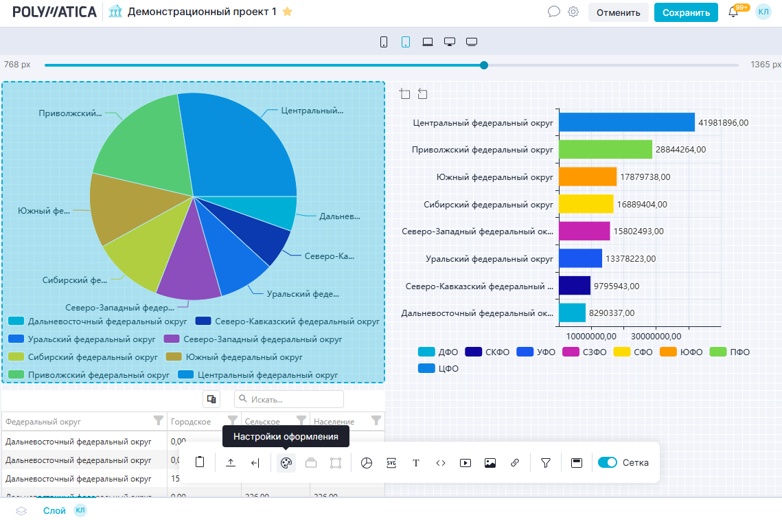Add a text block with the T icon
This screenshot has height=520, width=782.
[416, 463]
